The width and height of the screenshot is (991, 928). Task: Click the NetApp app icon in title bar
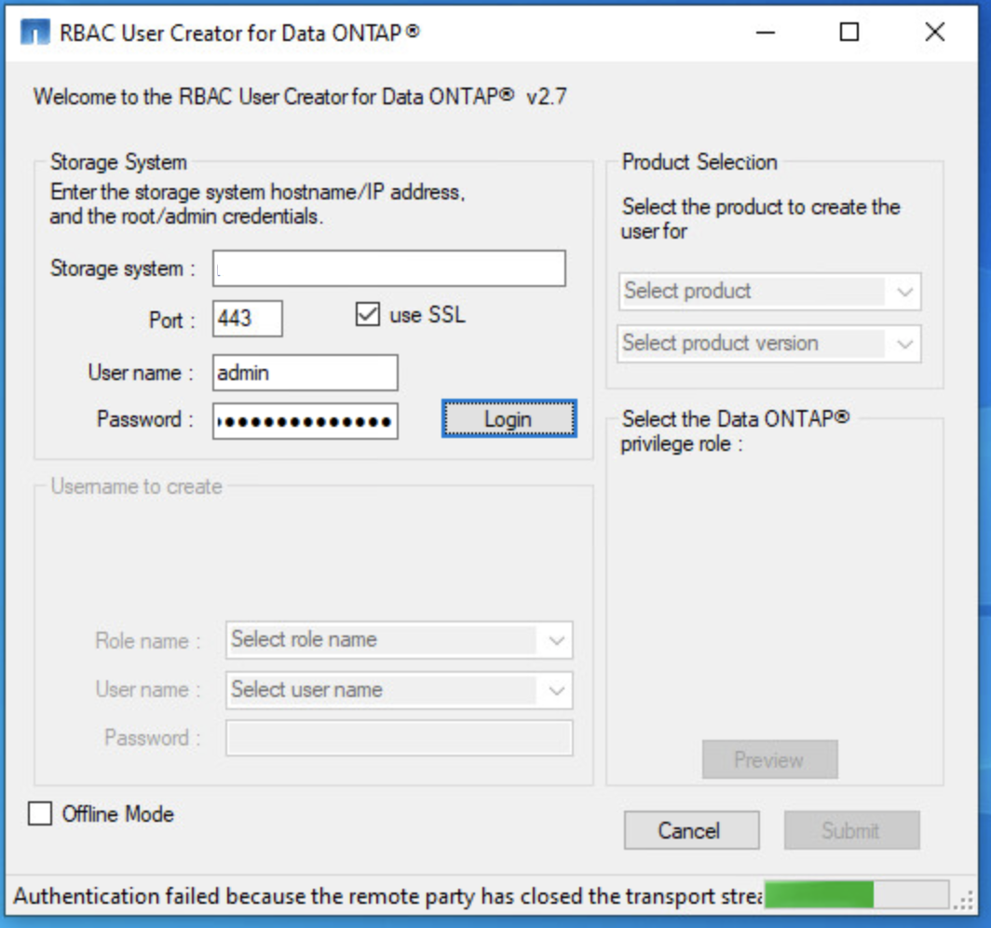(34, 32)
